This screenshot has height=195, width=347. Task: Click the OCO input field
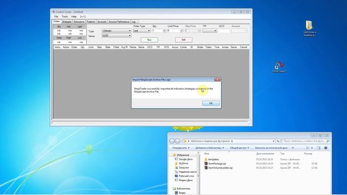(x=224, y=31)
